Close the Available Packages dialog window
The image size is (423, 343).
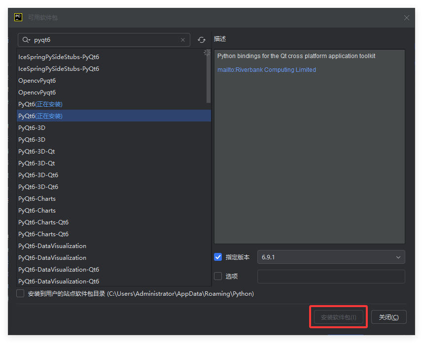point(407,18)
